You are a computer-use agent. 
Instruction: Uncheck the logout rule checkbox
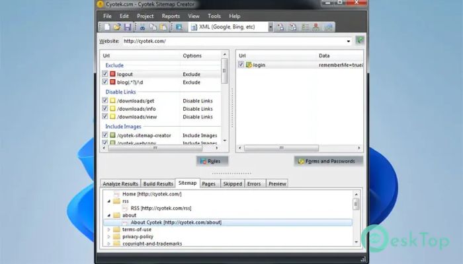(105, 74)
